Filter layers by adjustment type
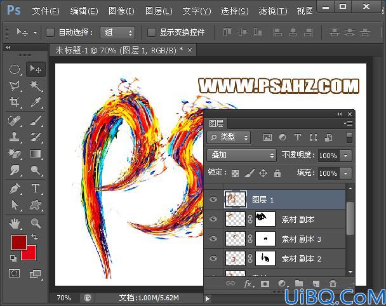 pyautogui.click(x=283, y=137)
